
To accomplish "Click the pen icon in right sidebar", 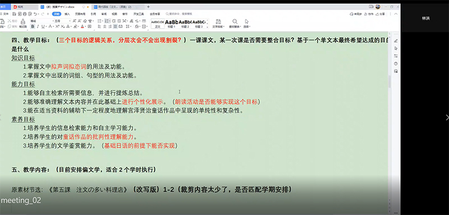I will tap(396, 40).
